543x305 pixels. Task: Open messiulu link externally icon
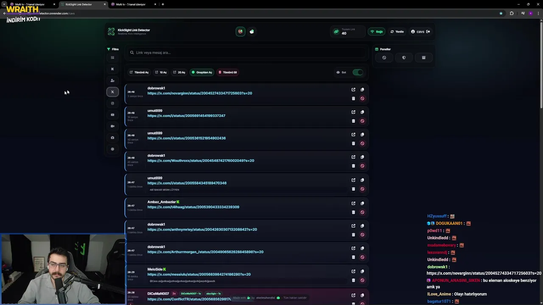click(x=353, y=271)
